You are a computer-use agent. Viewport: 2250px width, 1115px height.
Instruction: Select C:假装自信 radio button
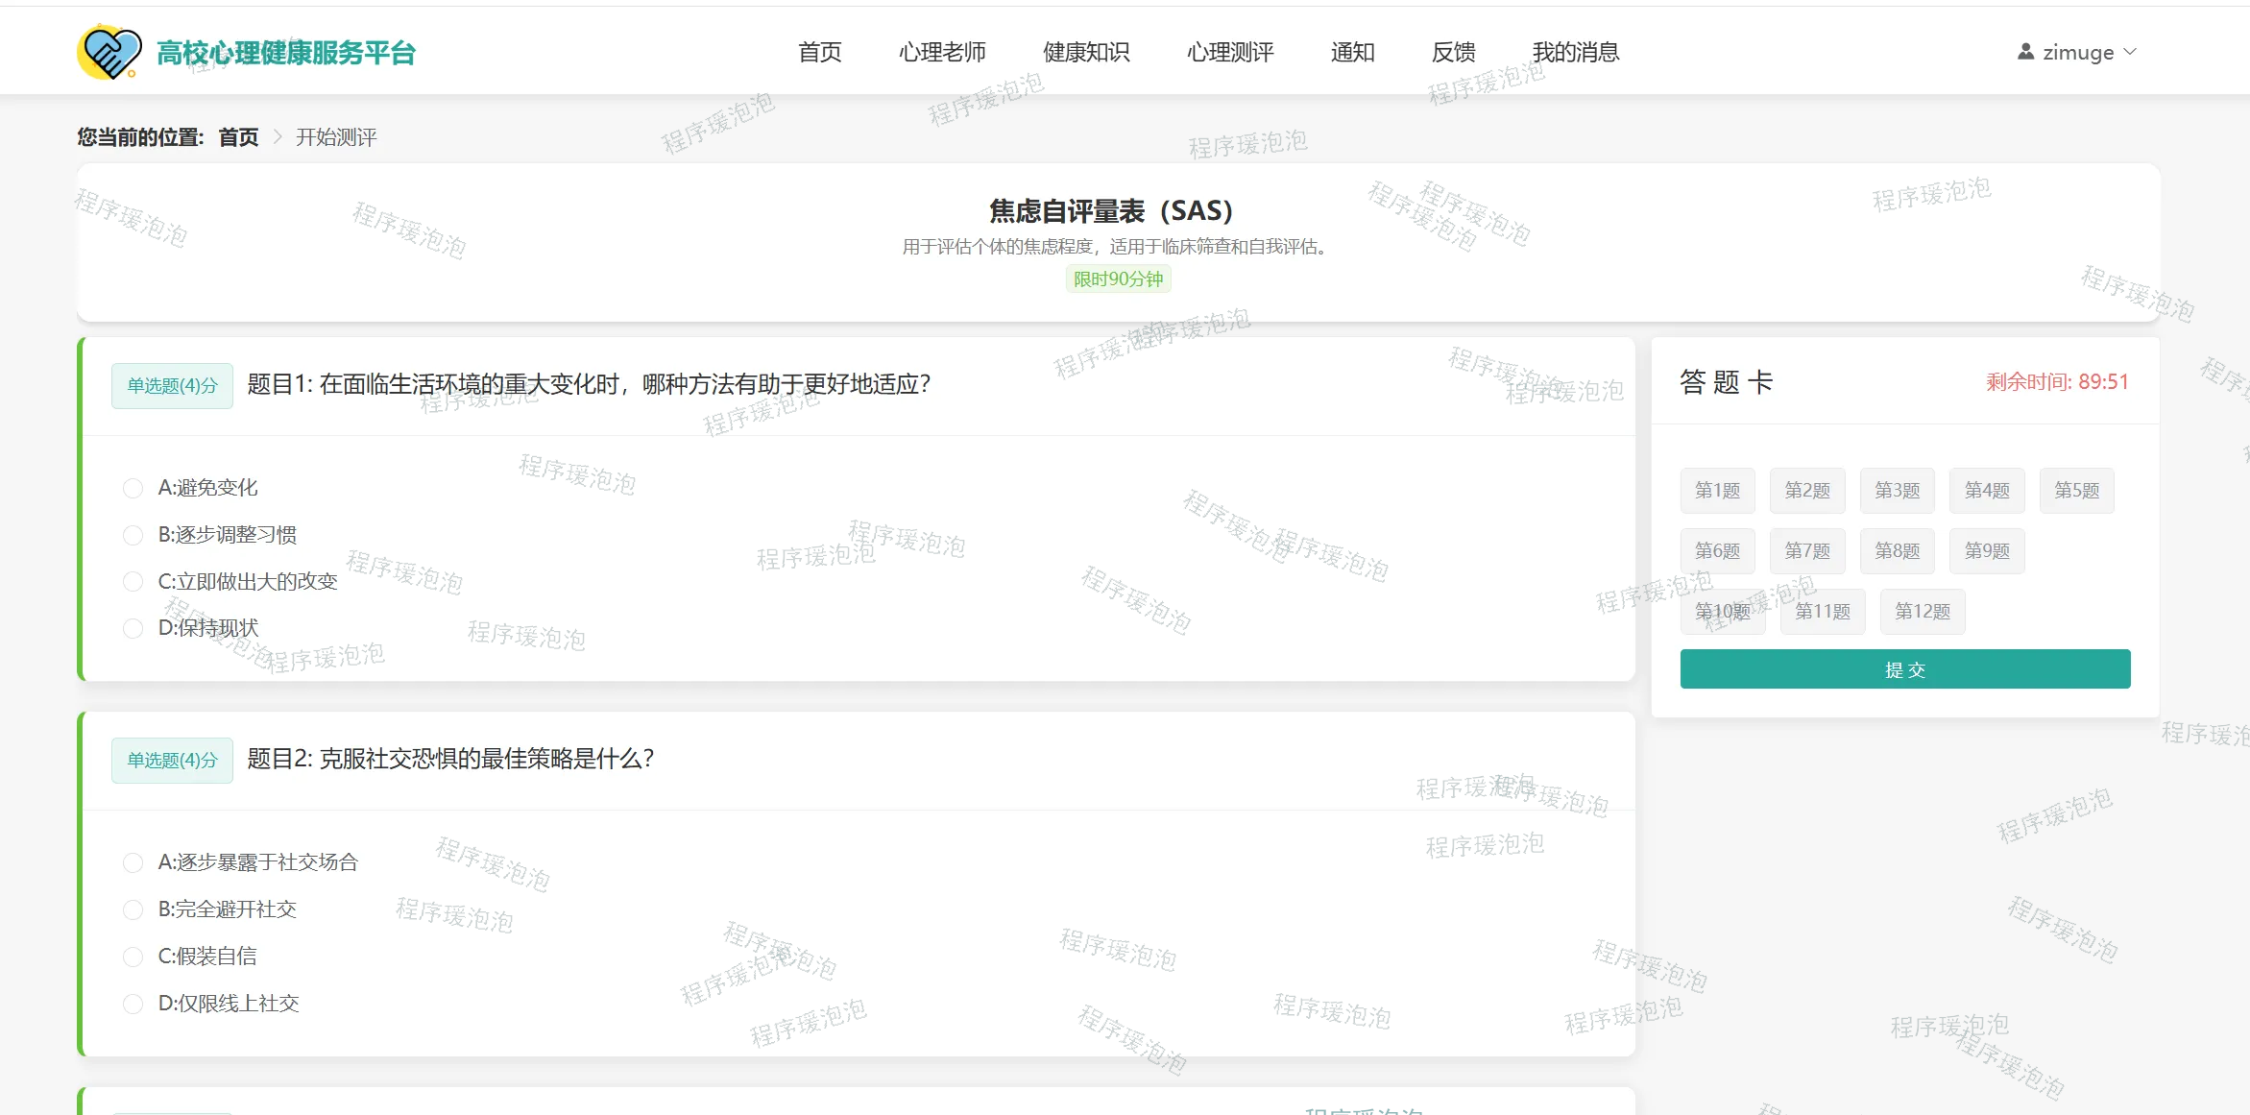(x=133, y=957)
